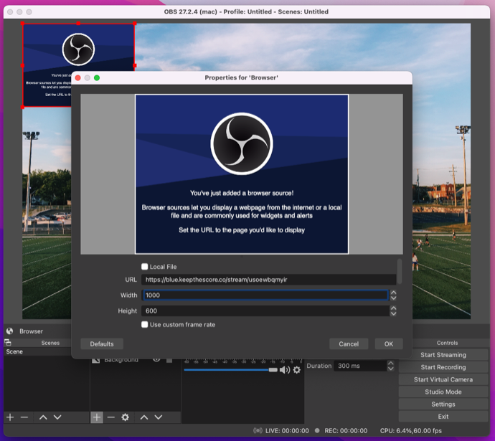Viewport: 495px width, 441px height.
Task: Add a new source with plus icon
Action: point(97,417)
